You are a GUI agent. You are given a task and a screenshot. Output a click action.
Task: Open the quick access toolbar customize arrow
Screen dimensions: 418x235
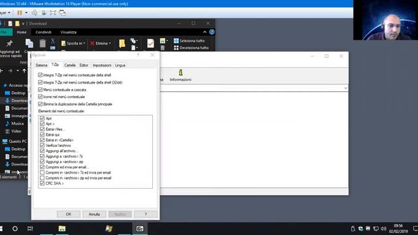point(24,23)
